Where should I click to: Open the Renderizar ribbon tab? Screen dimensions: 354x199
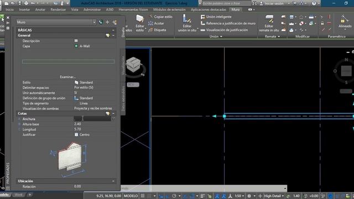(x=58, y=9)
